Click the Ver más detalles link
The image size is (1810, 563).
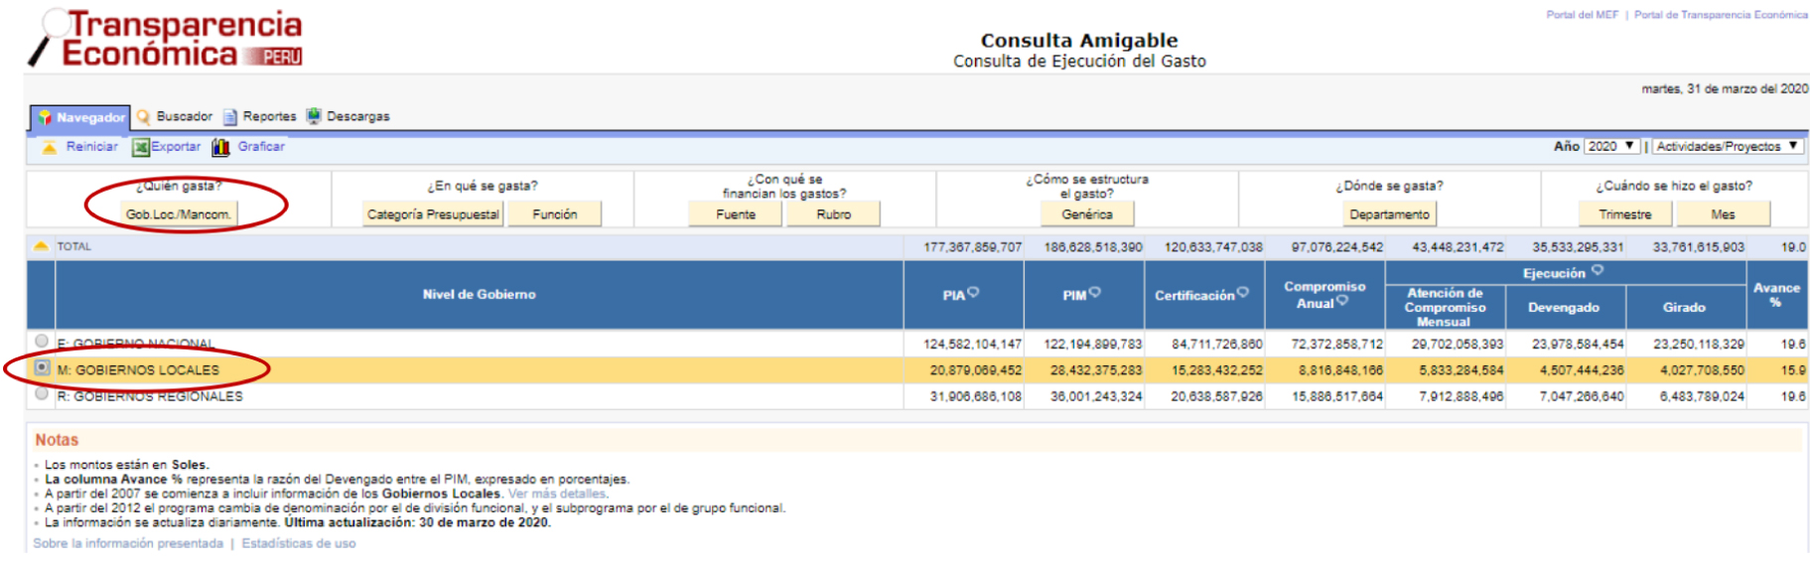point(556,493)
